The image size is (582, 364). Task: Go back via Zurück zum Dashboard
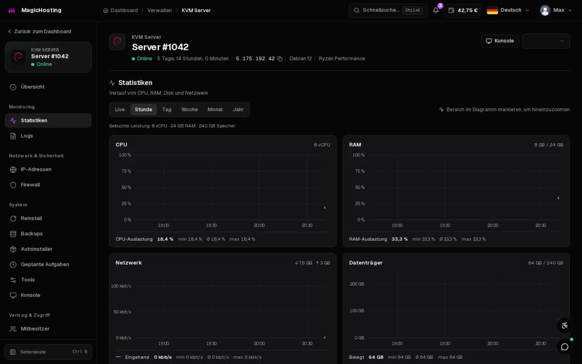(39, 32)
